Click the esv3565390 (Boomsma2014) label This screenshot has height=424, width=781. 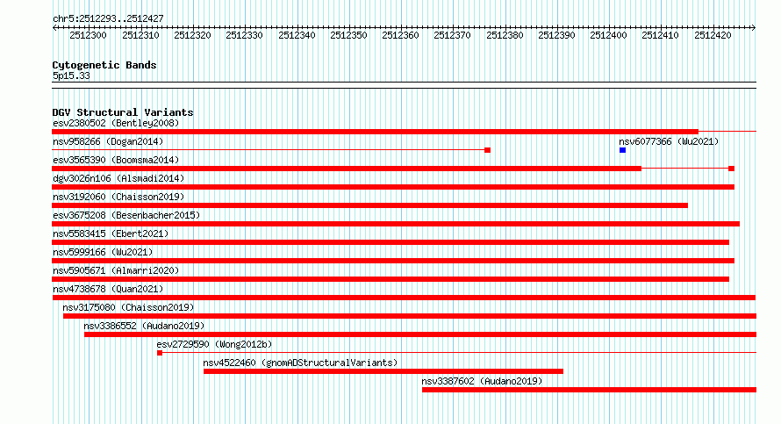(116, 160)
